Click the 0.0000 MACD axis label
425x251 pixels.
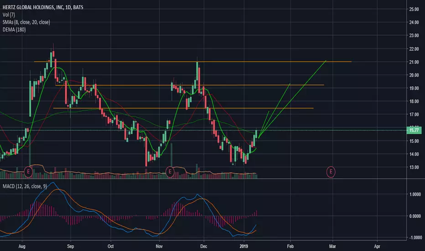415,216
